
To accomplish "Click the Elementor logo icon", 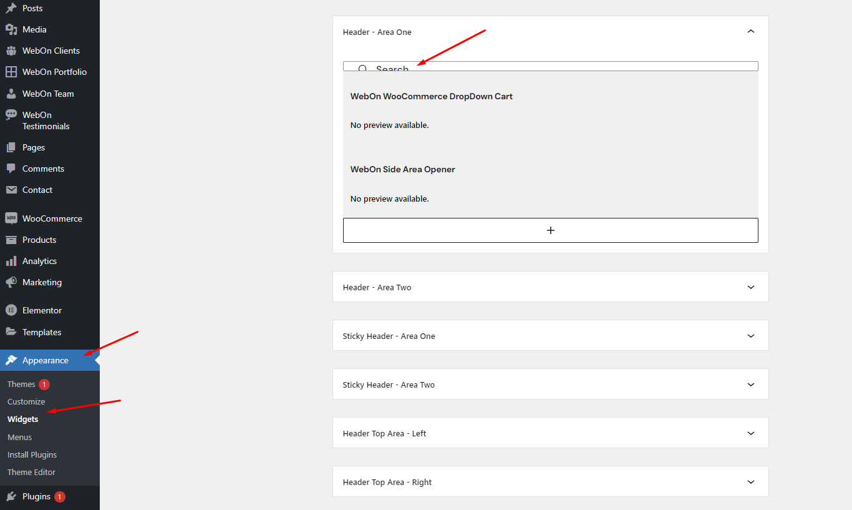I will click(x=11, y=310).
